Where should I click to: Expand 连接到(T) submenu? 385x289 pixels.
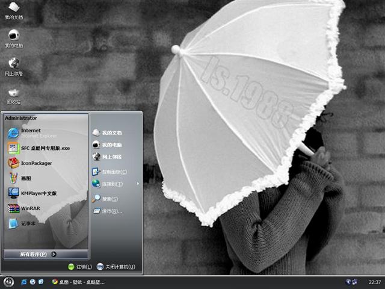click(115, 184)
